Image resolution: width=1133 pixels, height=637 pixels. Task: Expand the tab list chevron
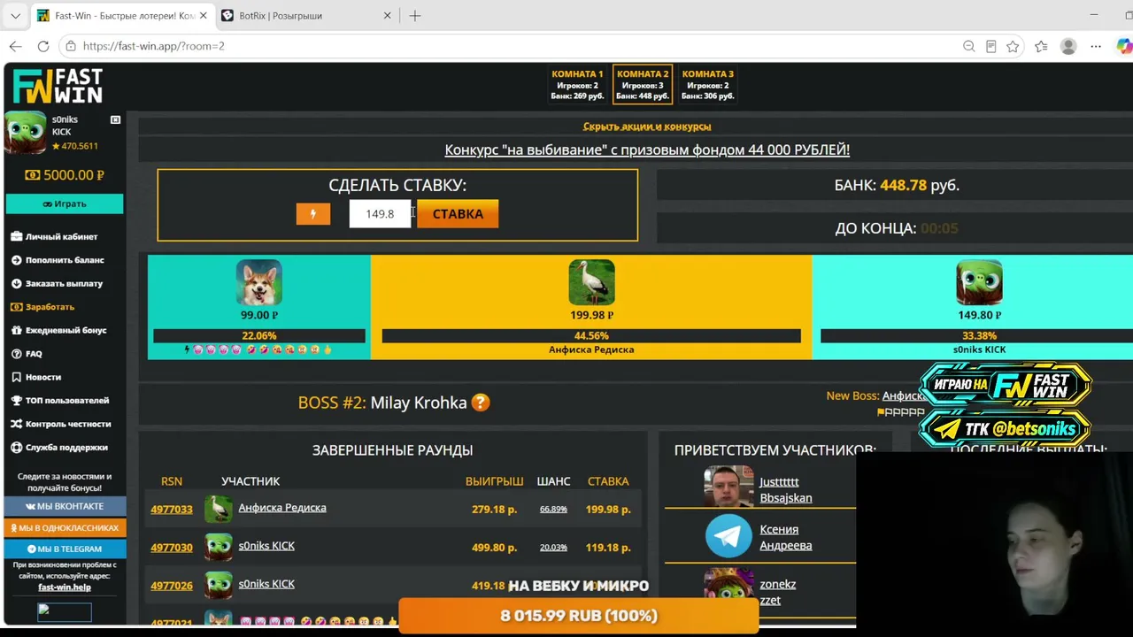click(x=15, y=16)
